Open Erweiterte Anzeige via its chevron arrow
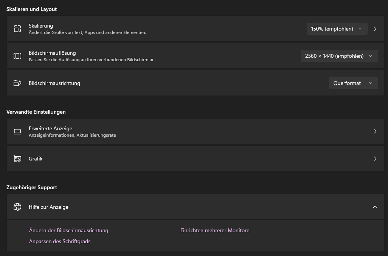Screen dimensions: 388x256 (375, 131)
